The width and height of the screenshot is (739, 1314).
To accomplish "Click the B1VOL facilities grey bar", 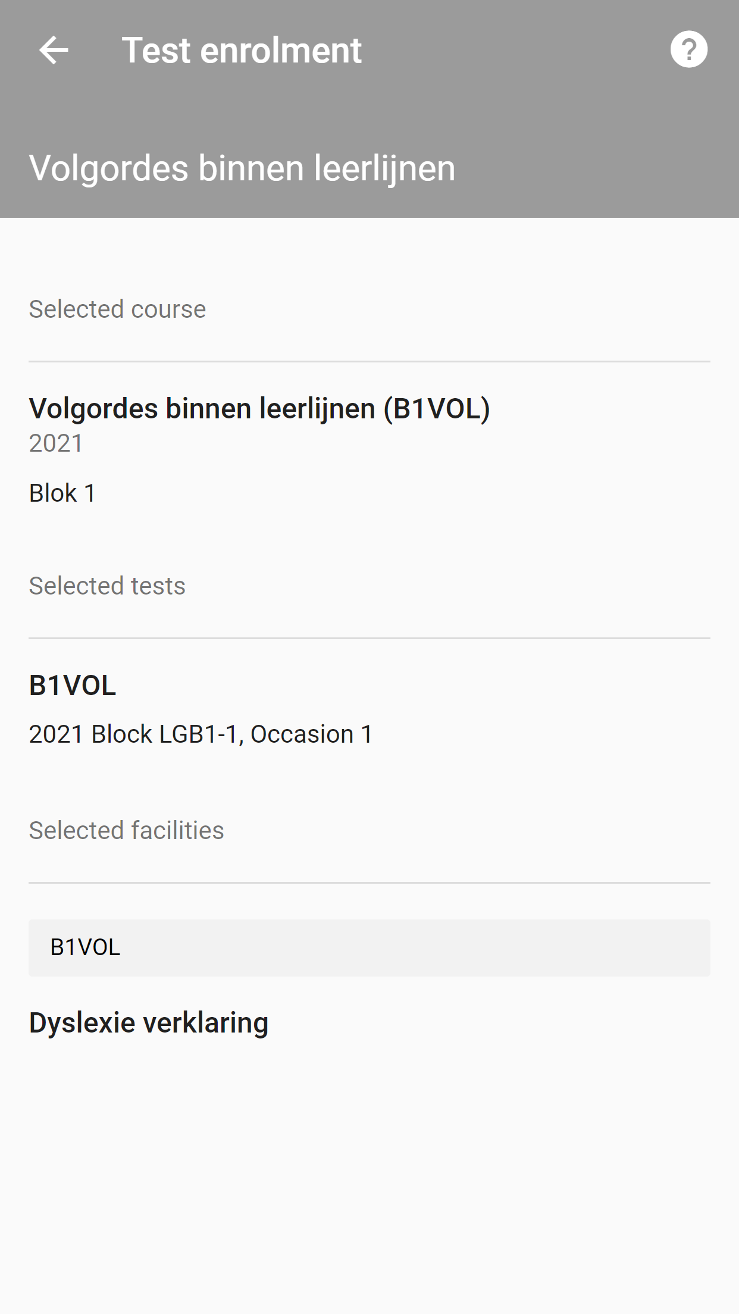I will click(x=369, y=947).
